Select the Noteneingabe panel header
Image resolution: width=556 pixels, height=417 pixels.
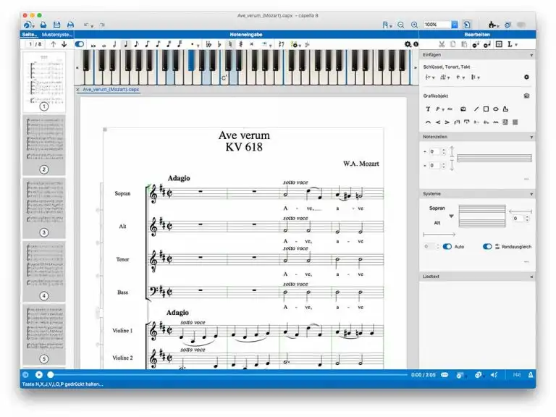point(246,35)
